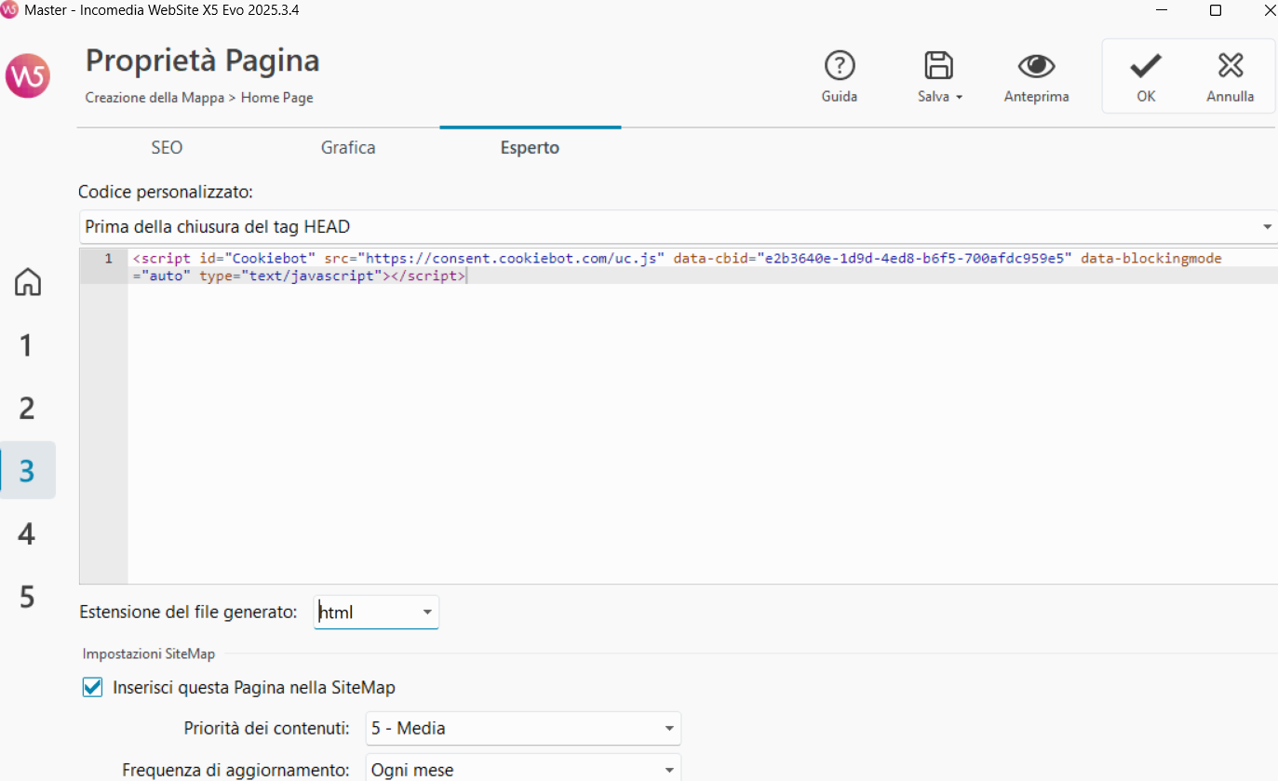Click Annulla to discard changes
Viewport: 1278px width, 781px height.
pos(1230,76)
